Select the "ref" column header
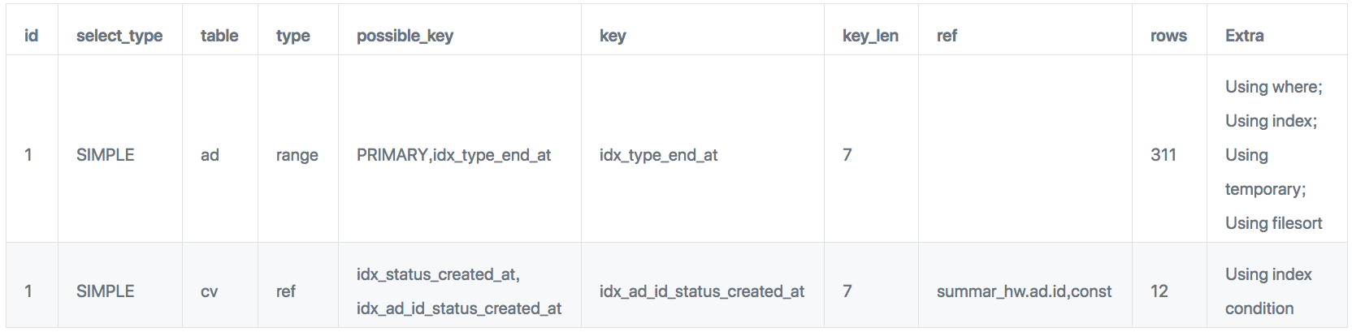 947,36
